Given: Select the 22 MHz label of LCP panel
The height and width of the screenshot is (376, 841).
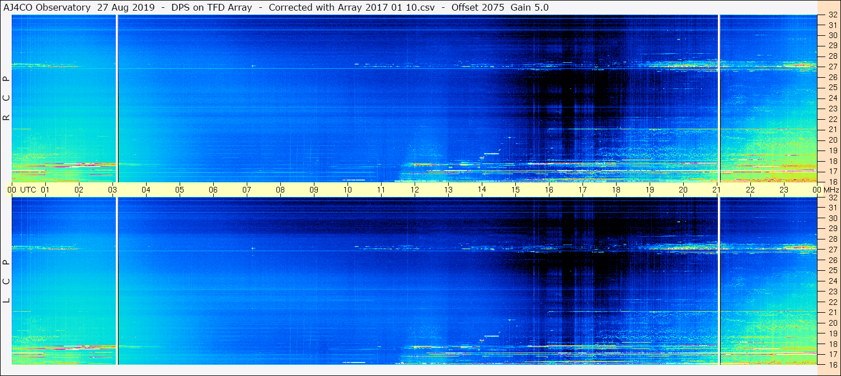Looking at the screenshot, I should pos(832,302).
